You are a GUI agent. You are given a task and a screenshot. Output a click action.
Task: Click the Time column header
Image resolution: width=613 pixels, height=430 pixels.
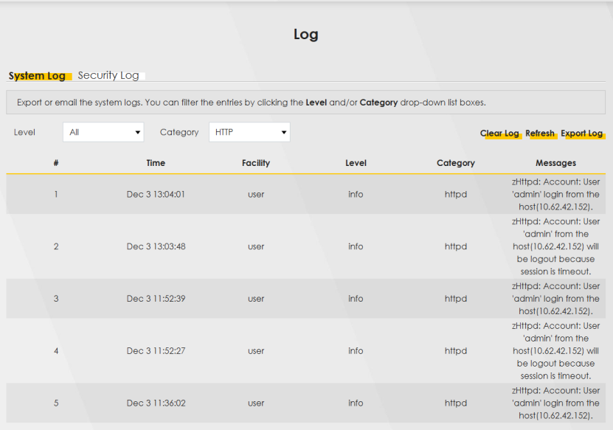(156, 163)
